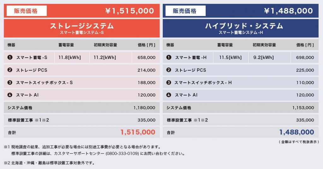The image size is (323, 169).
Task: Click the number 2 icon in the ハイブリッド・システム table
Action: click(x=169, y=70)
